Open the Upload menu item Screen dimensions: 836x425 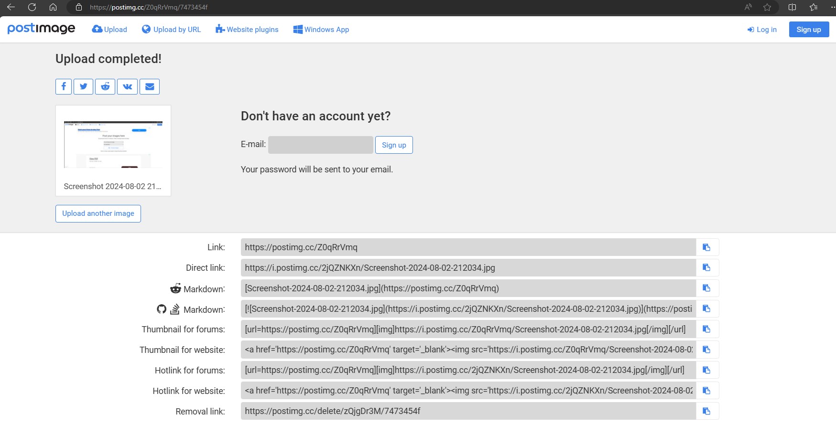click(109, 29)
